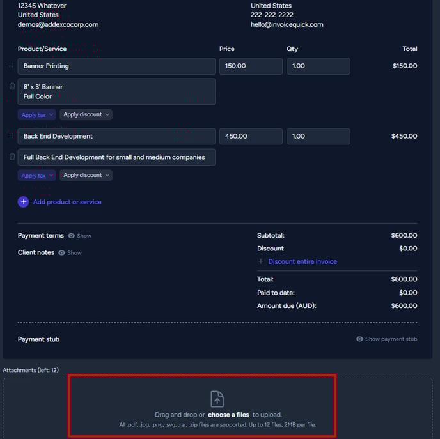Show the Payment terms section
This screenshot has height=439, width=440.
(x=80, y=236)
